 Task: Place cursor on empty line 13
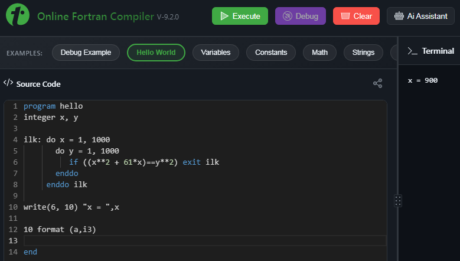[205, 241]
